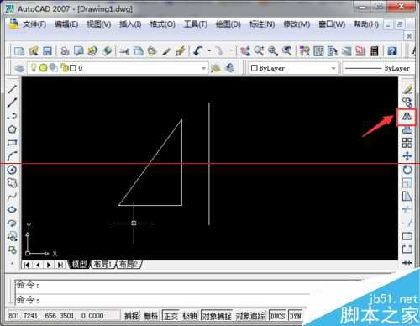This screenshot has width=420, height=326.
Task: Click the Match Properties brush icon
Action: click(x=180, y=51)
